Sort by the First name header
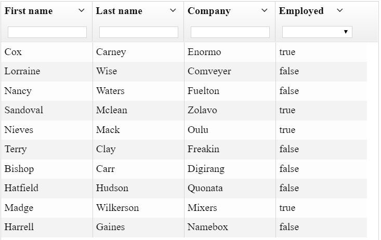The height and width of the screenshot is (240, 381). 29,11
